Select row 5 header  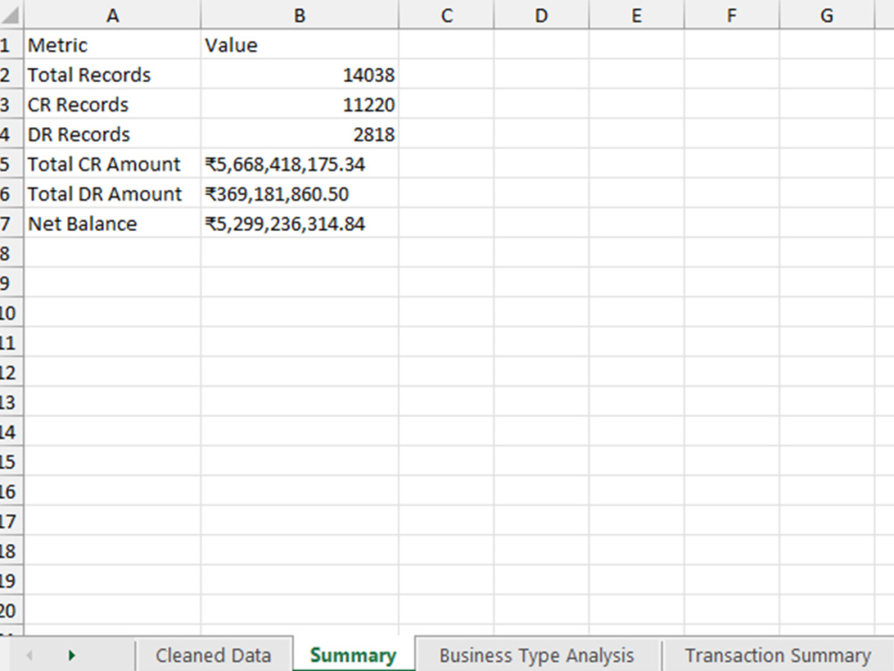[x=11, y=164]
